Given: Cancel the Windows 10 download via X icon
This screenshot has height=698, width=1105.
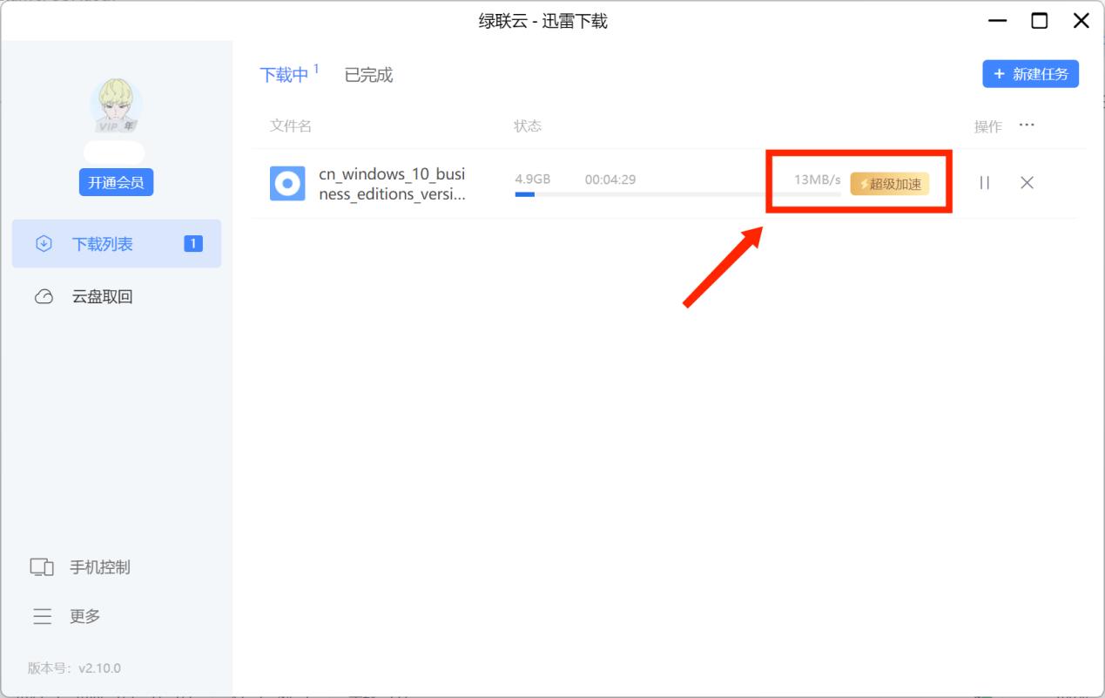Looking at the screenshot, I should [x=1027, y=183].
